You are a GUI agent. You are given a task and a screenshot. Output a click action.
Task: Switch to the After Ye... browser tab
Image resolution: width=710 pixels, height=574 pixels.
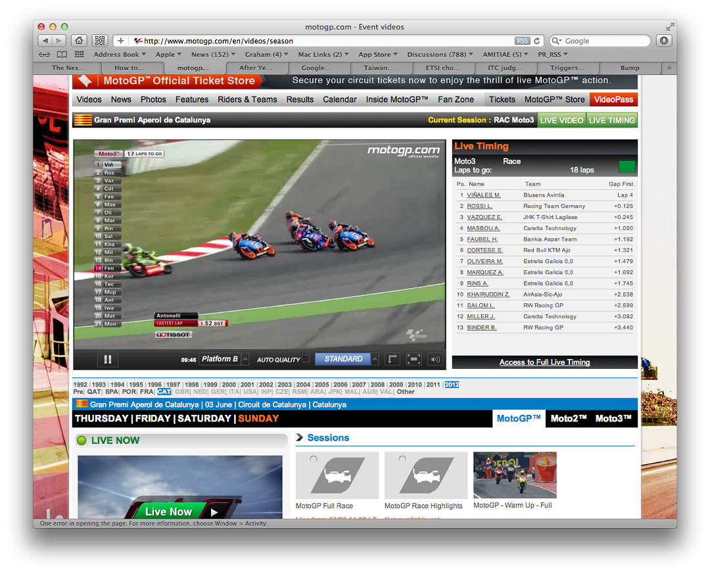(x=256, y=68)
